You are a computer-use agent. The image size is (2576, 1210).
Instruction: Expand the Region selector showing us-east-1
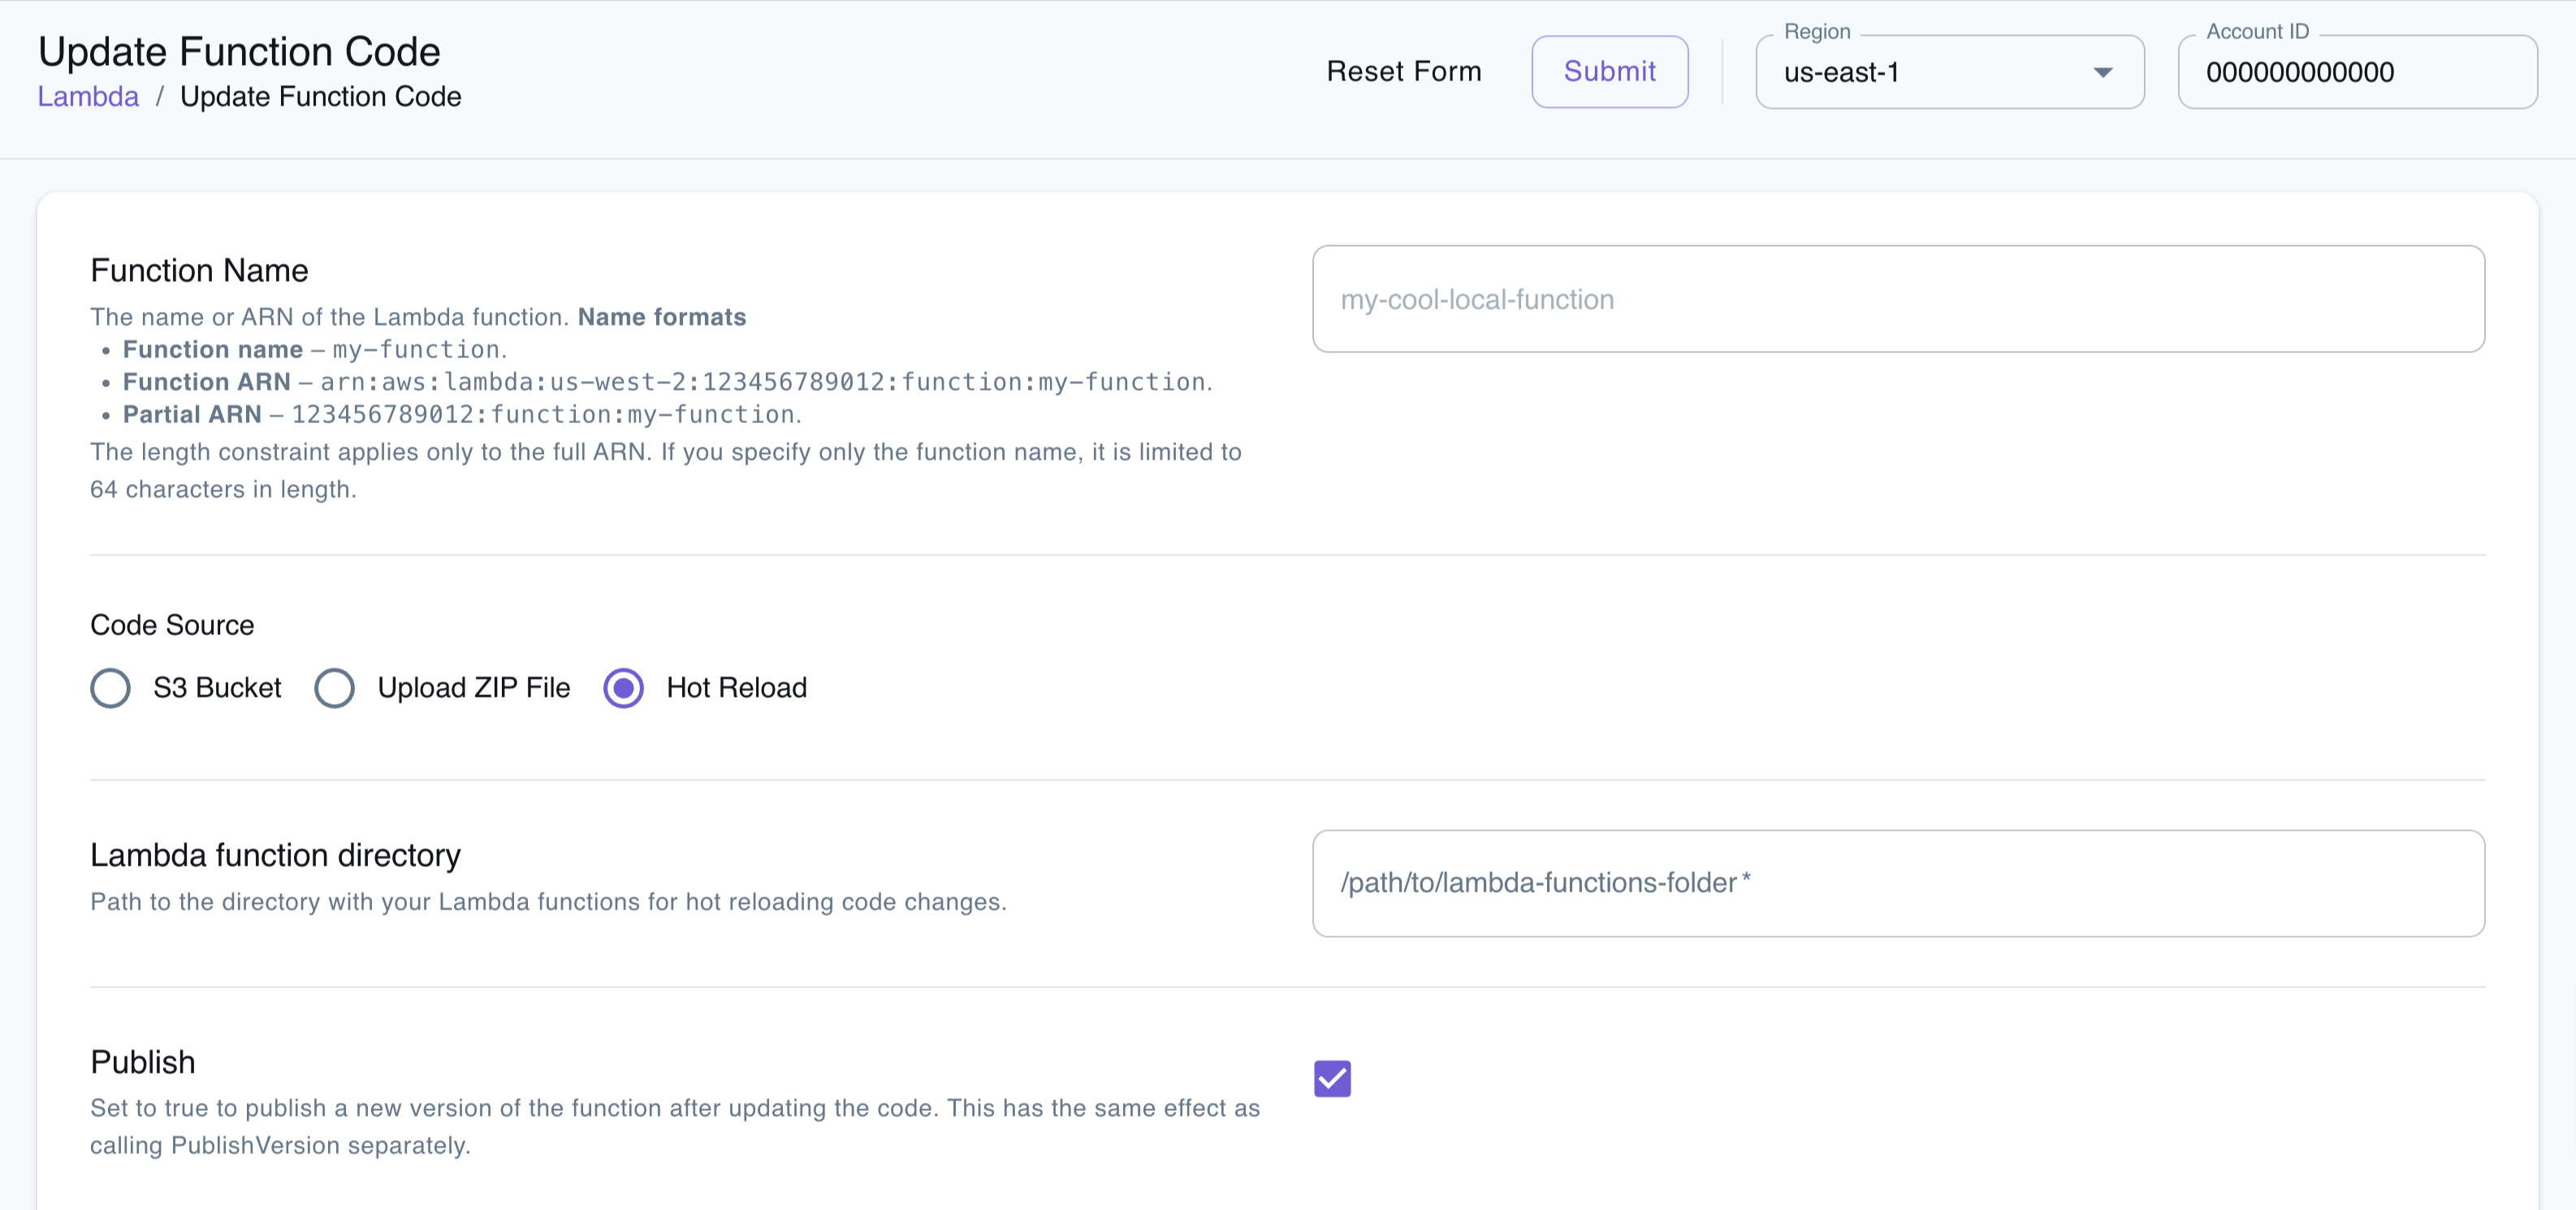click(1949, 71)
